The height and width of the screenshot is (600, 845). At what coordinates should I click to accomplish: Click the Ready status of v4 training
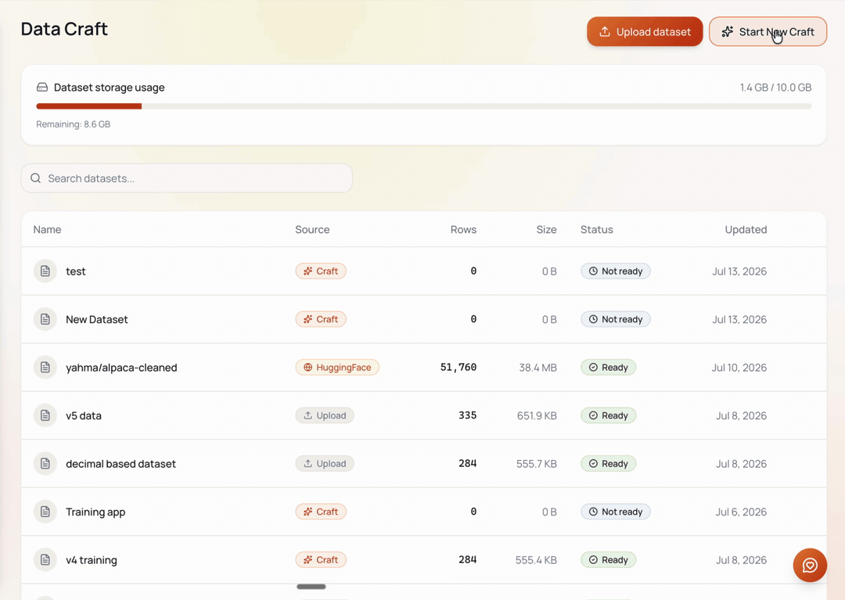609,559
